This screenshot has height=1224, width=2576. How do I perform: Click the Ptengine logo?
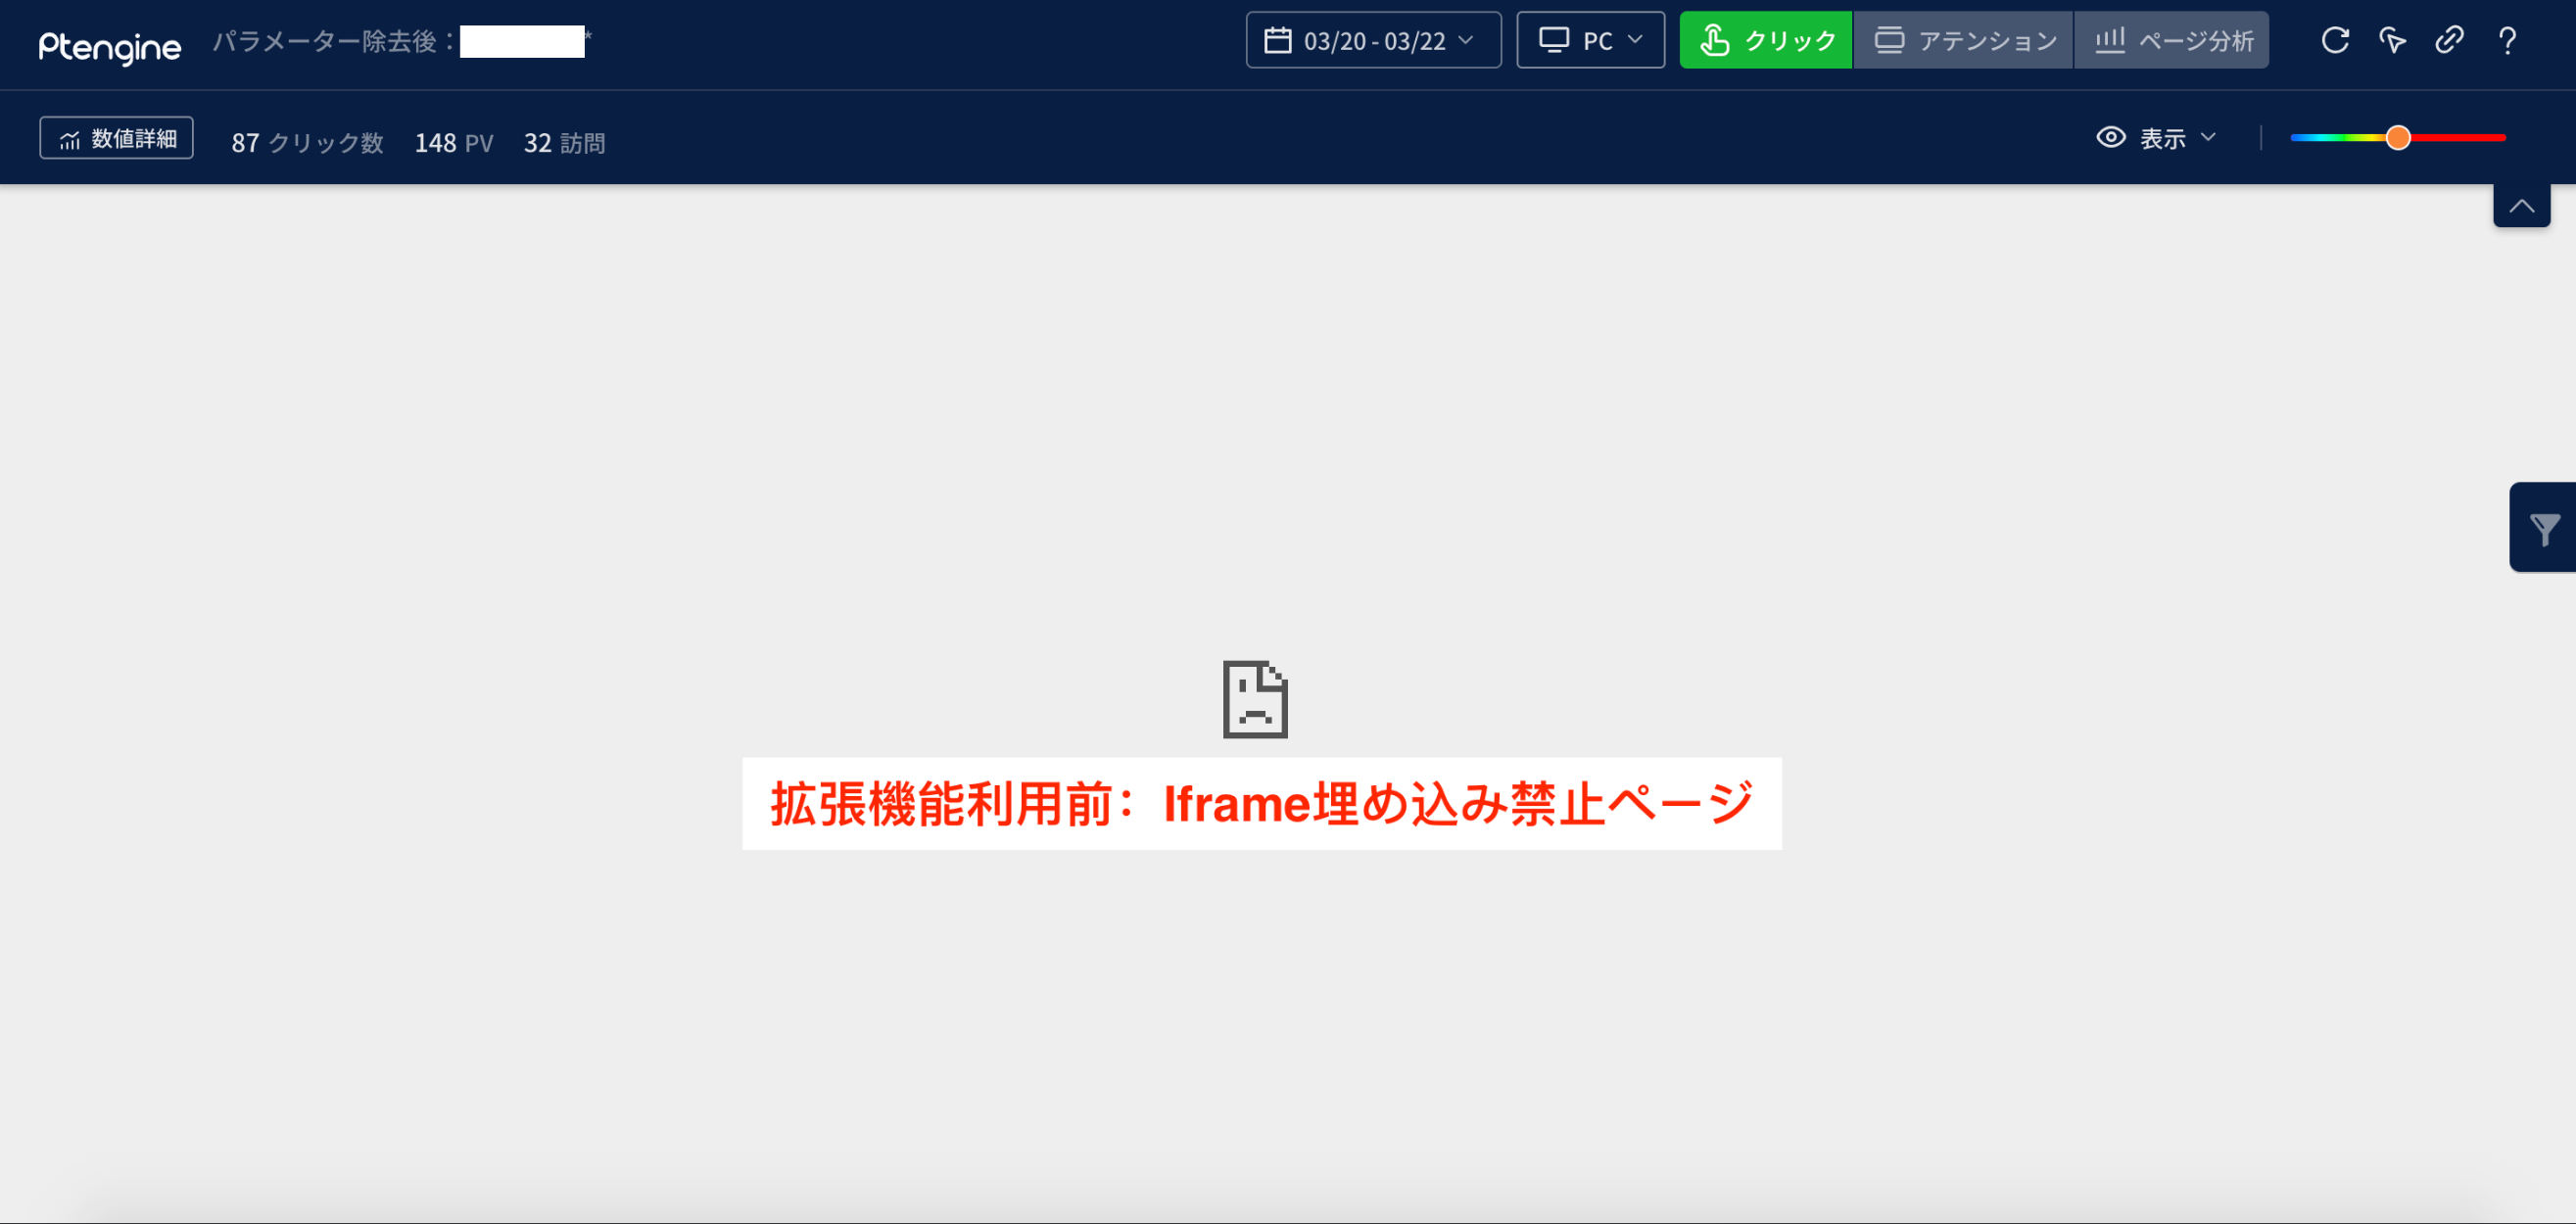pos(110,45)
